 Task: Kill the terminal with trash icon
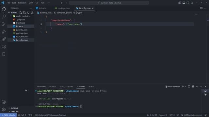pyautogui.click(x=193, y=86)
